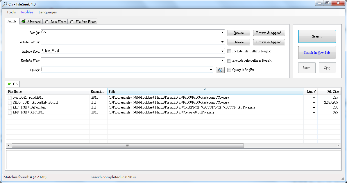Toggle Exclude Files Filter is RegEx checkbox

(229, 61)
